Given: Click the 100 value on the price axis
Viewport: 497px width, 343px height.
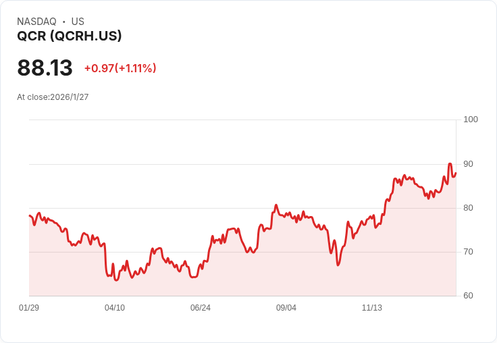Looking at the screenshot, I should 471,120.
